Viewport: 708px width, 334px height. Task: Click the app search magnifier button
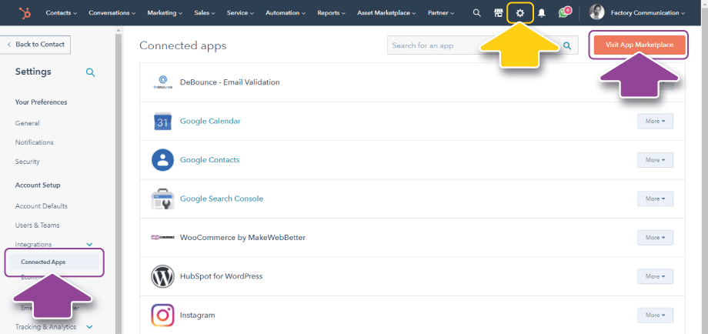point(568,45)
